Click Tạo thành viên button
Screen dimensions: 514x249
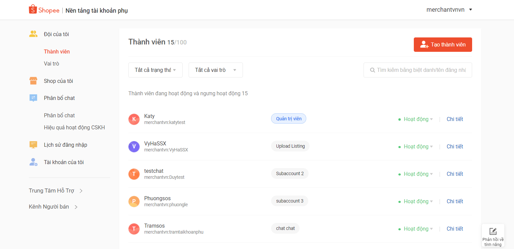[443, 44]
